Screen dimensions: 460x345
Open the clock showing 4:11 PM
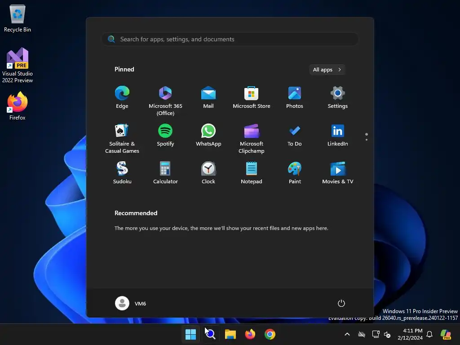point(410,334)
